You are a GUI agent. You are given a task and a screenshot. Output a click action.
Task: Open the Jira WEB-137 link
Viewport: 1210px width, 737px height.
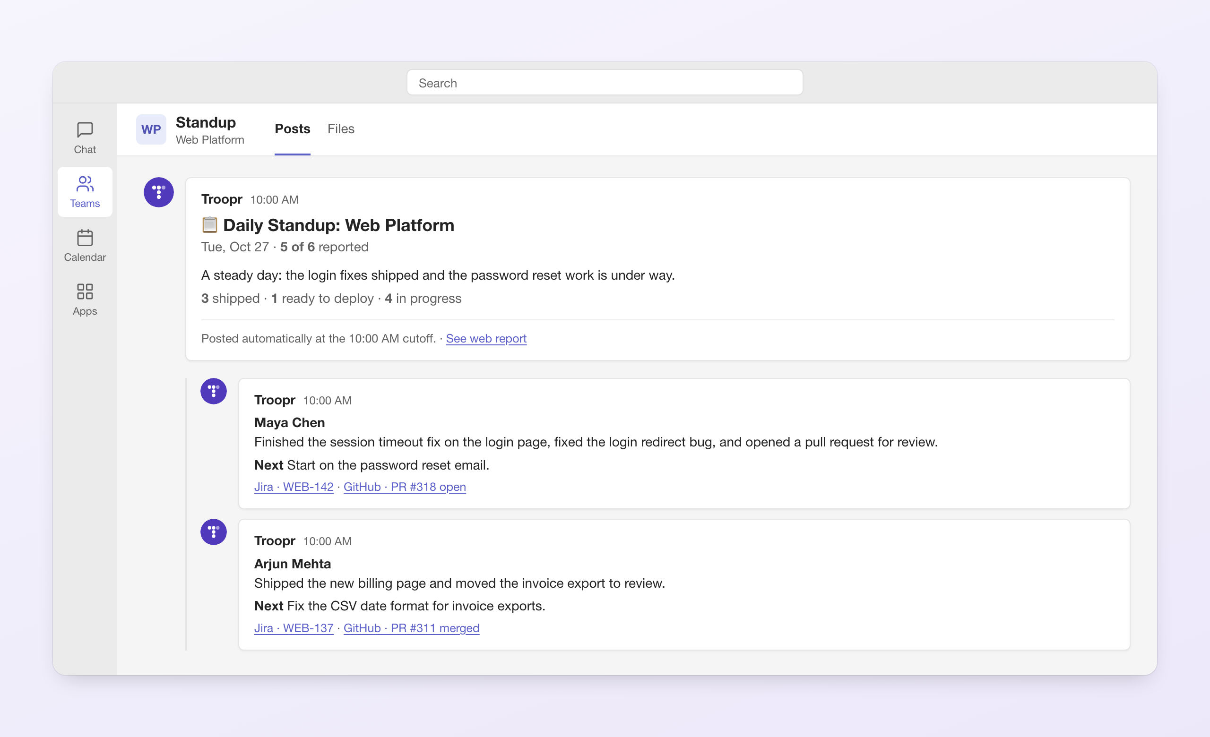pyautogui.click(x=294, y=628)
